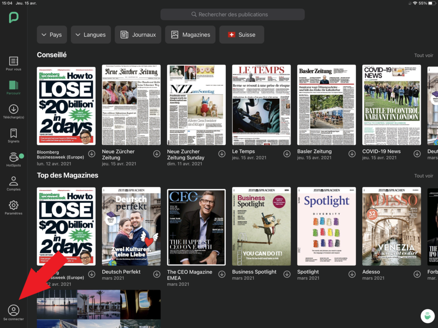Tap the 15:04 clock in status bar
438x328 pixels.
point(7,3)
